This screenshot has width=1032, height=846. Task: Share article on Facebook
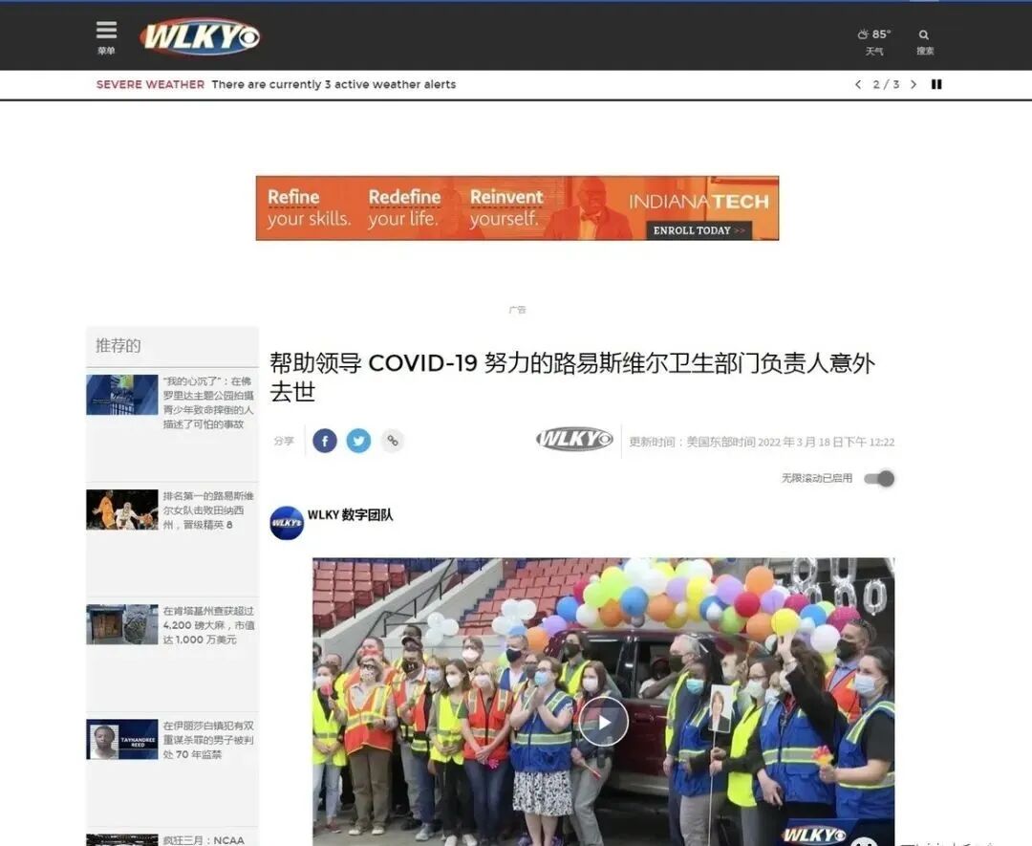(x=325, y=441)
